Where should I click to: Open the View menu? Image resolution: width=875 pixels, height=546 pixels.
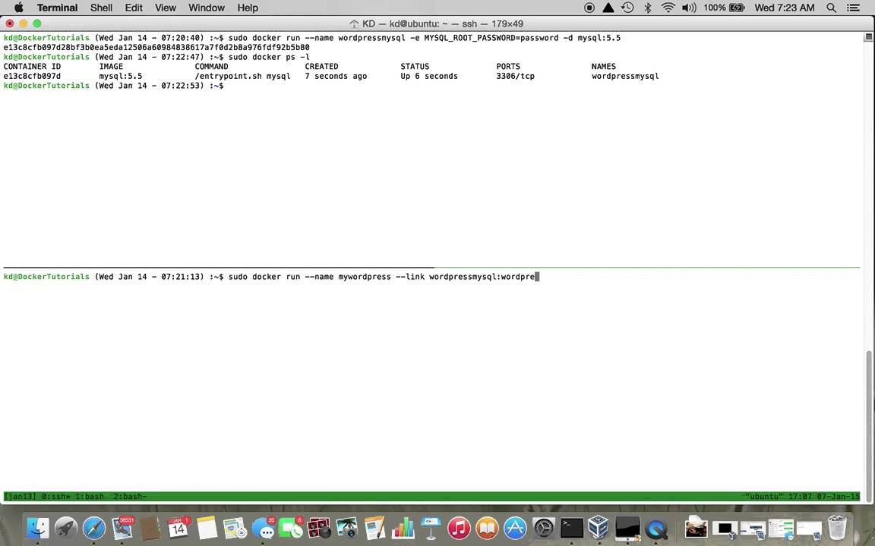coord(165,8)
